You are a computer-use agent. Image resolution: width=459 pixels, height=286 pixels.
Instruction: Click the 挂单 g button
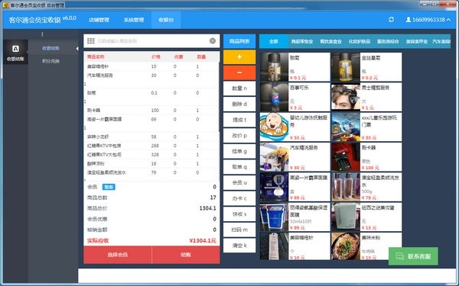click(239, 152)
